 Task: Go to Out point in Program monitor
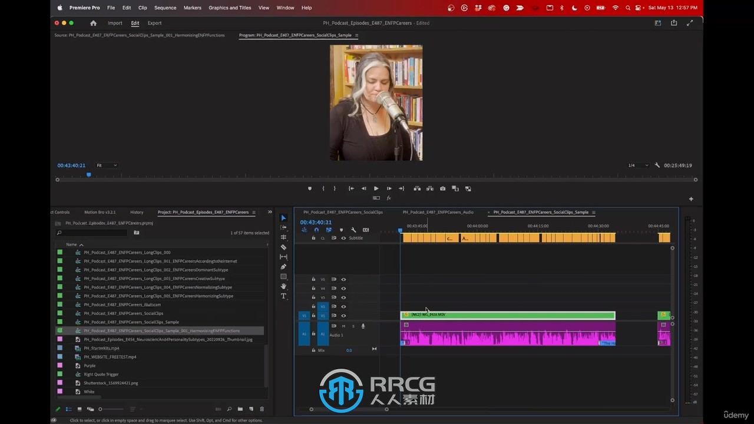click(x=401, y=188)
